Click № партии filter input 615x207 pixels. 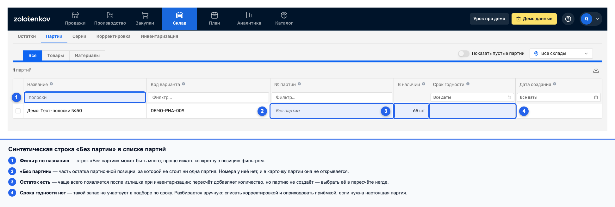(x=332, y=97)
